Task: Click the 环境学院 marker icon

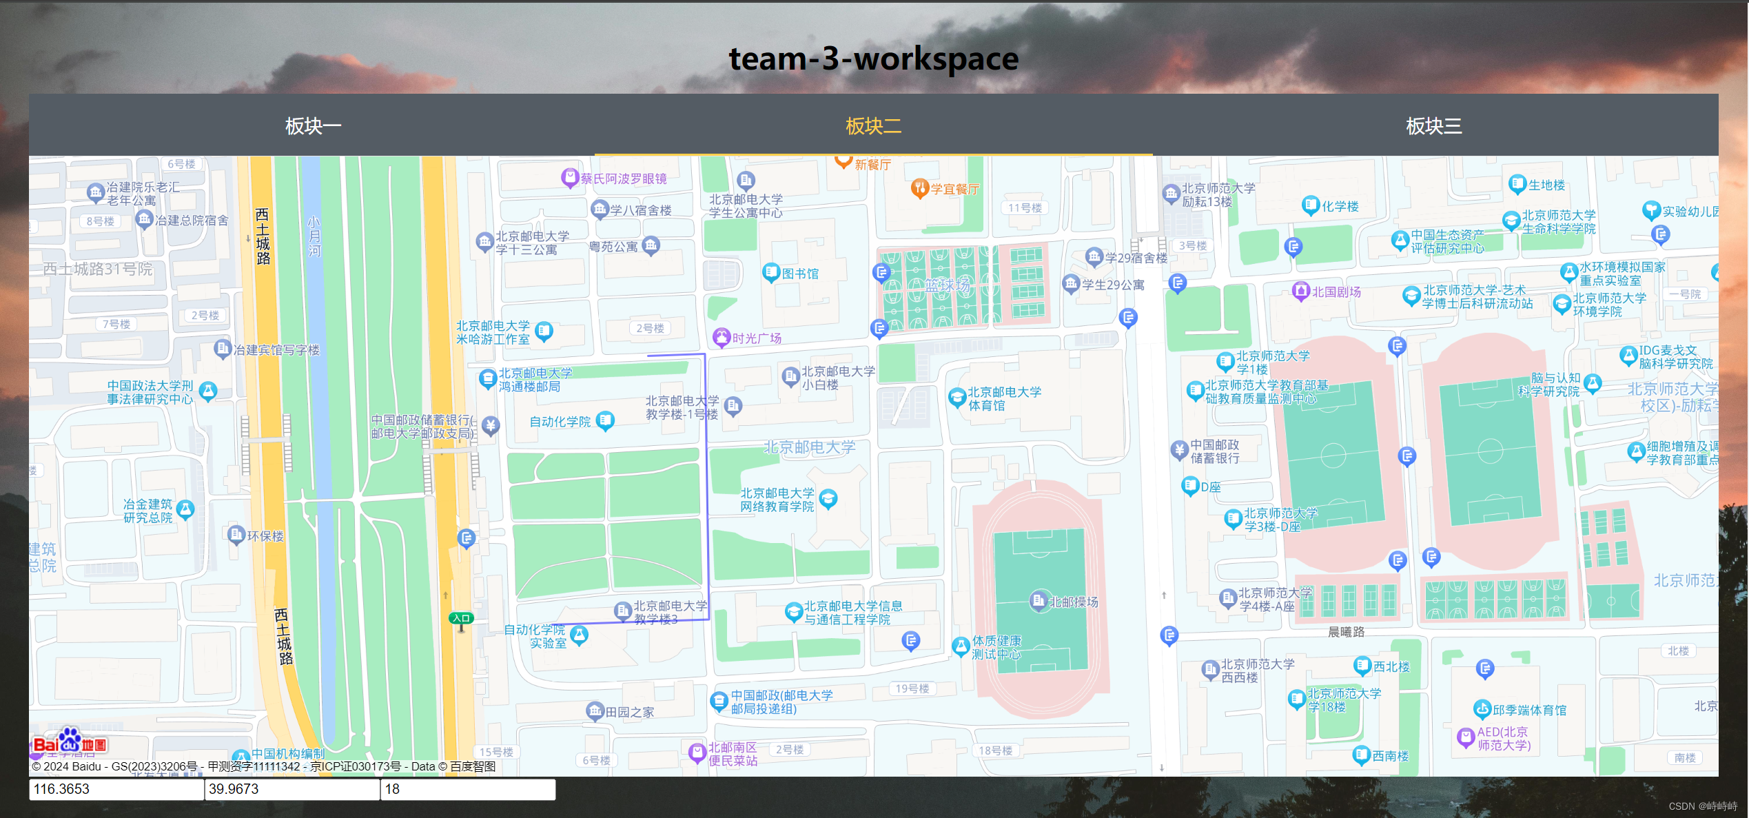Action: 1562,304
